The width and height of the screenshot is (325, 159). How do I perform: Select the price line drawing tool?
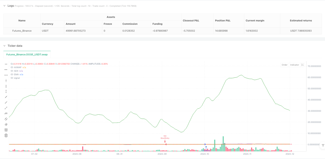(6, 113)
